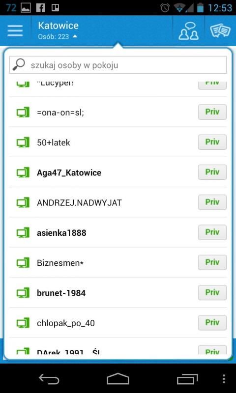This screenshot has width=236, height=393.
Task: Tap the Android back button
Action: click(x=49, y=379)
